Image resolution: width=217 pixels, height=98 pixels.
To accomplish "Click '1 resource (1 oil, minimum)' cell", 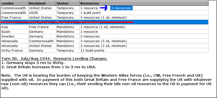I will 144,27.
